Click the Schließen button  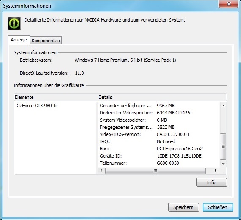[218, 207]
